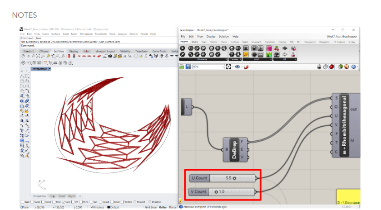The width and height of the screenshot is (381, 210).
Task: Open file using the green document icon
Action: click(x=182, y=67)
